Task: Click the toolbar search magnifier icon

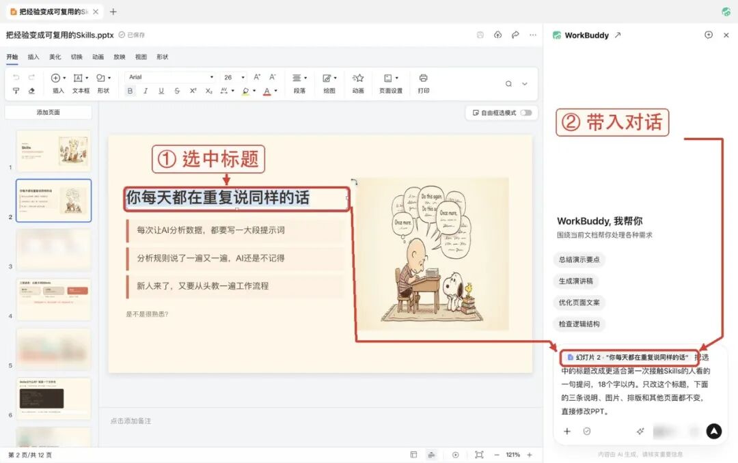Action: (x=509, y=84)
